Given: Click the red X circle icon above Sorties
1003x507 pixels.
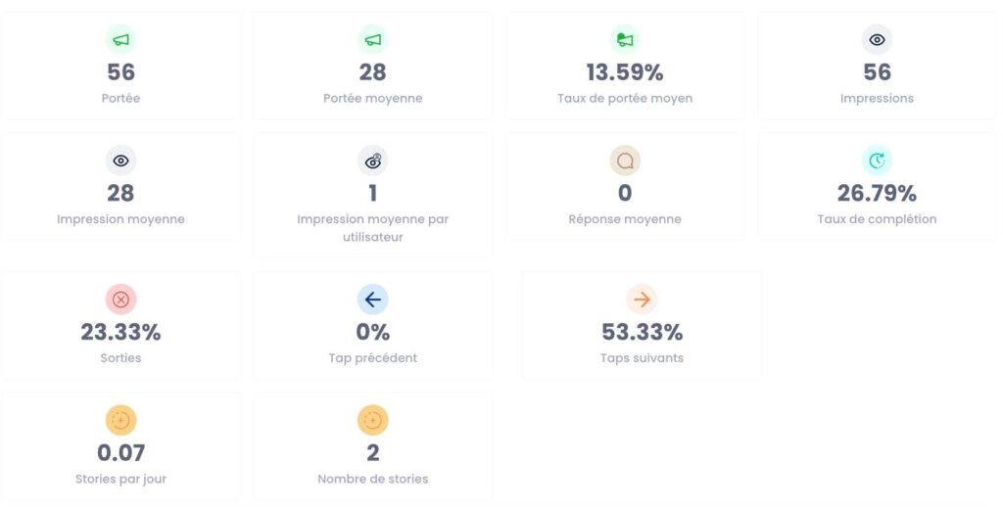Looking at the screenshot, I should (x=120, y=300).
